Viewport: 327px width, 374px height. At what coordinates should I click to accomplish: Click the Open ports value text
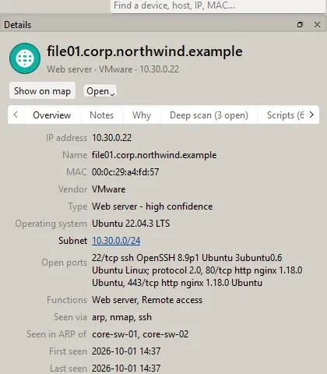click(197, 270)
